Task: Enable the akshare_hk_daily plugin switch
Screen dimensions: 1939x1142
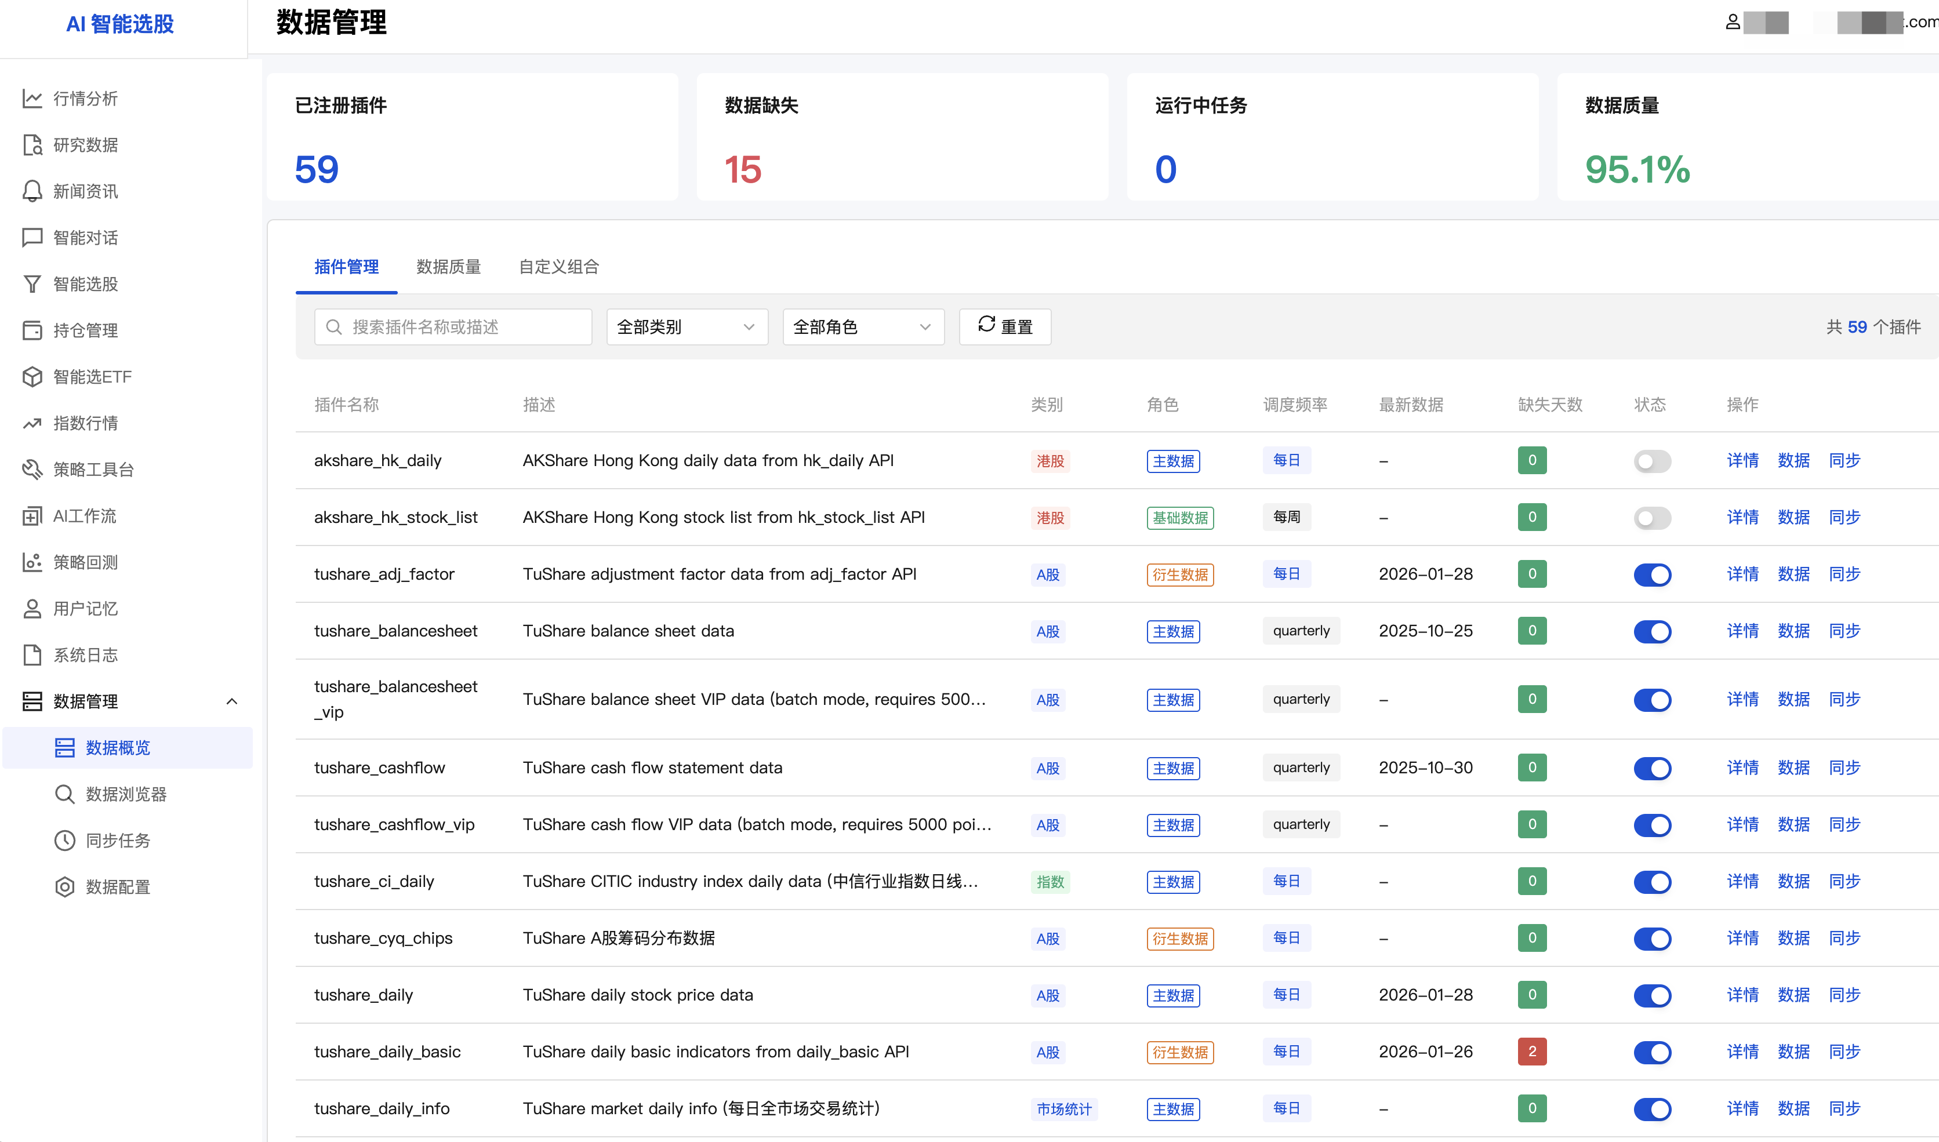Action: 1652,461
